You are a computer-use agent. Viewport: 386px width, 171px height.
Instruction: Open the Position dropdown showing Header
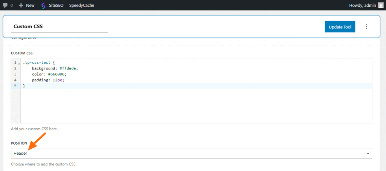[191, 153]
